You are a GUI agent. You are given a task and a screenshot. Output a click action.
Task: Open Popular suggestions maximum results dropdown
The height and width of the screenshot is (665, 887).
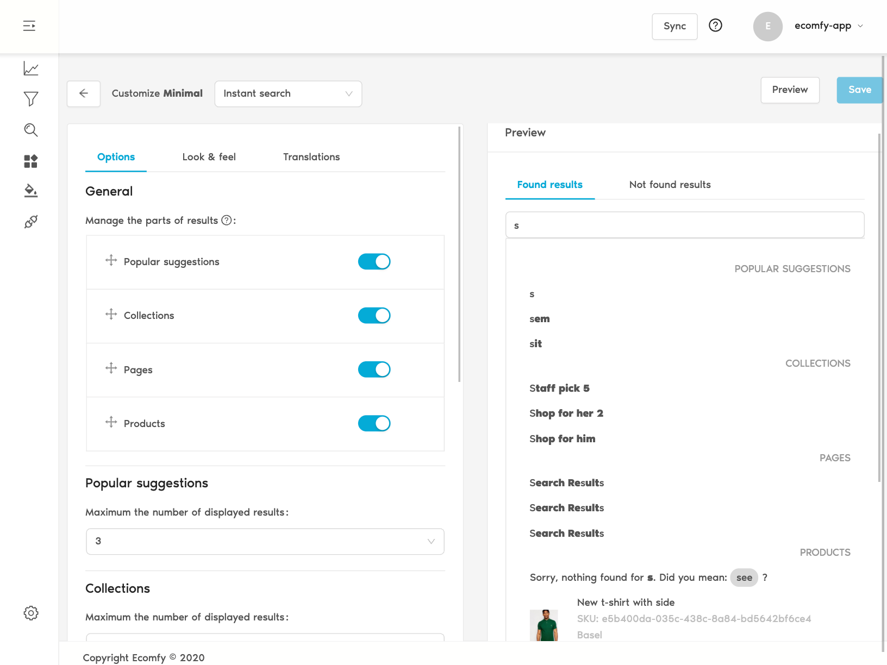click(x=265, y=541)
